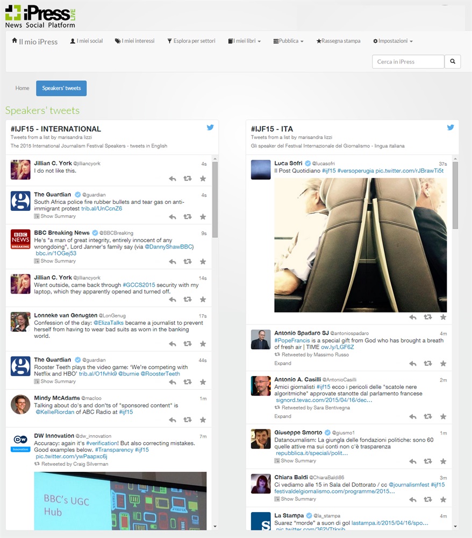Show Summary for BBC Breaking News tweet
This screenshot has width=472, height=538.
55,261
